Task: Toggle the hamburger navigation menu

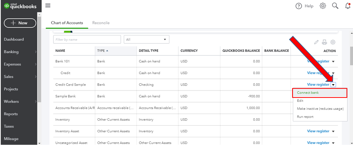Action: 48,6
